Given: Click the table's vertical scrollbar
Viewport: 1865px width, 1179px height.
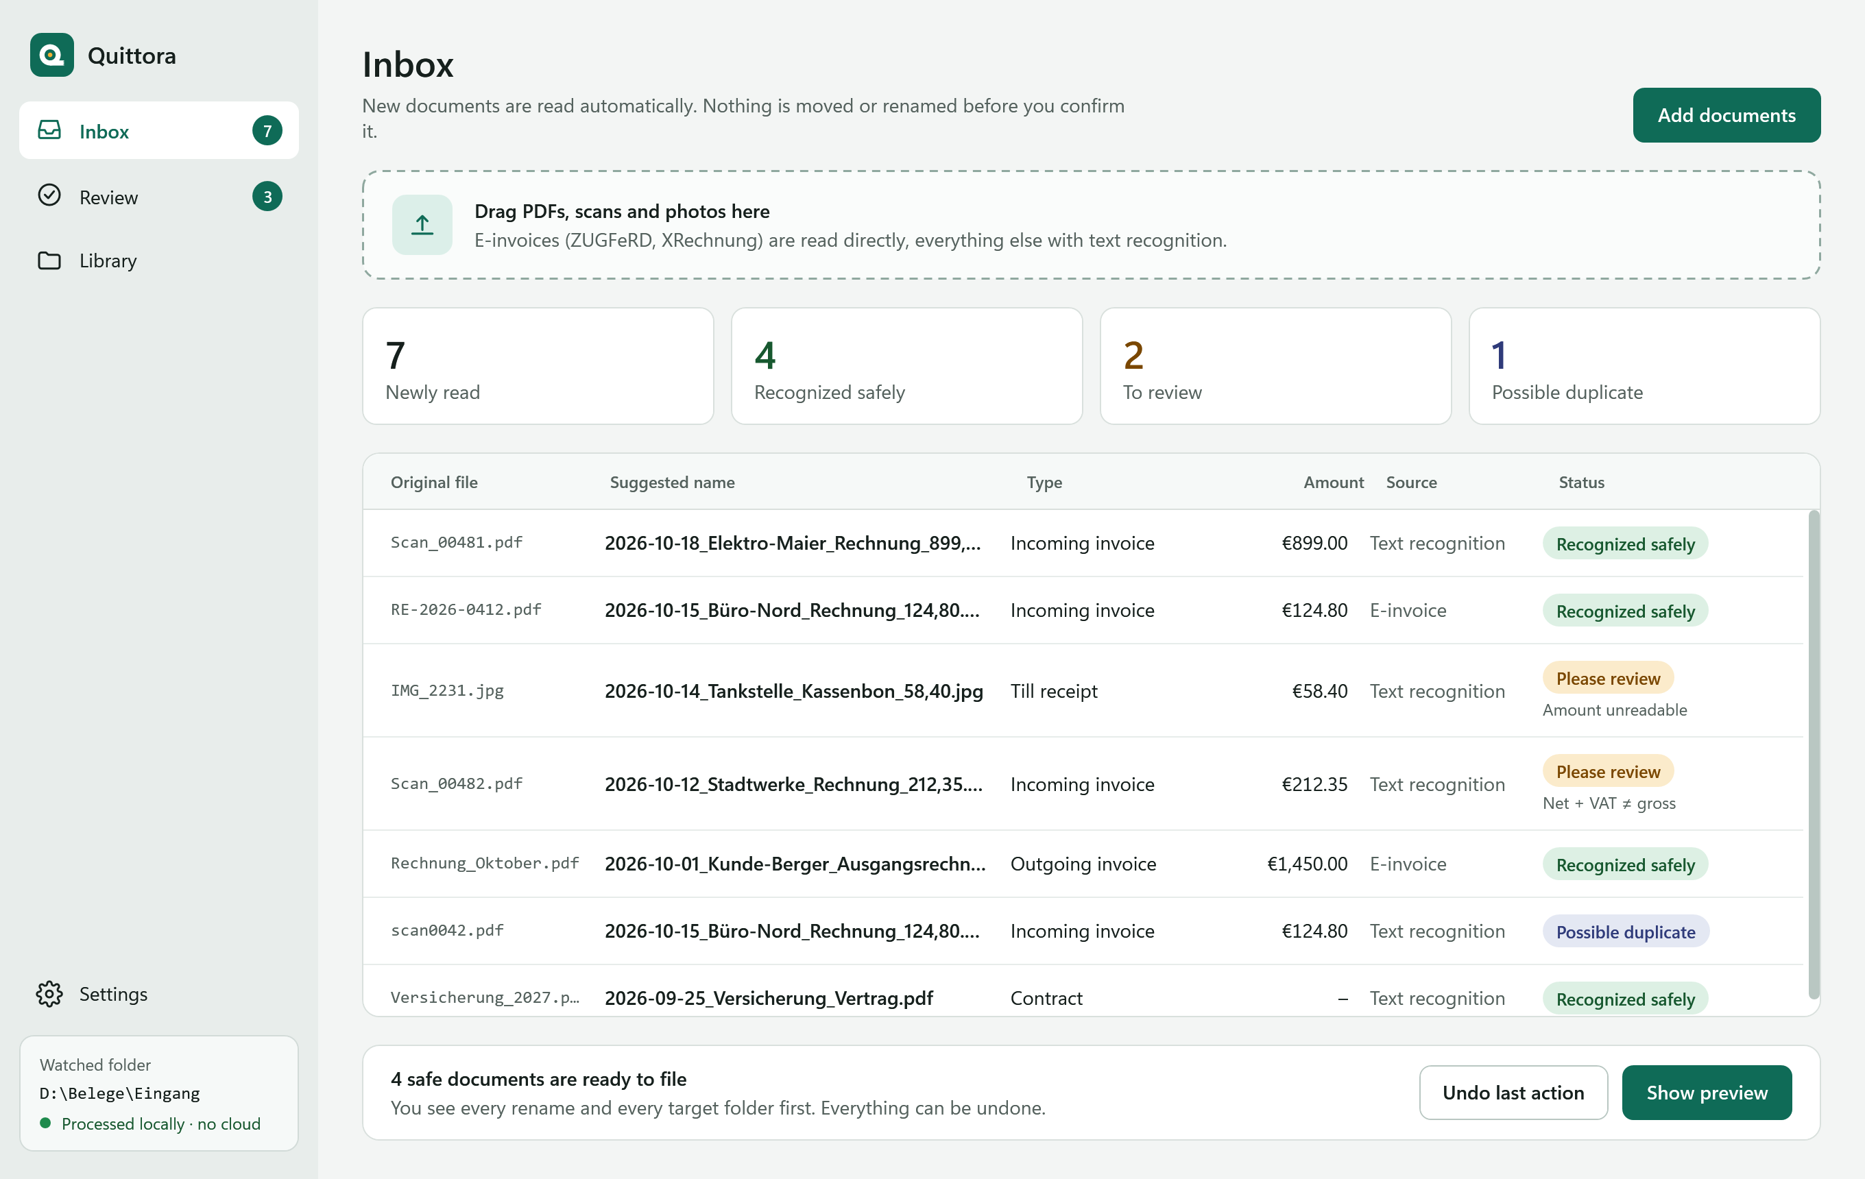Looking at the screenshot, I should point(1813,755).
